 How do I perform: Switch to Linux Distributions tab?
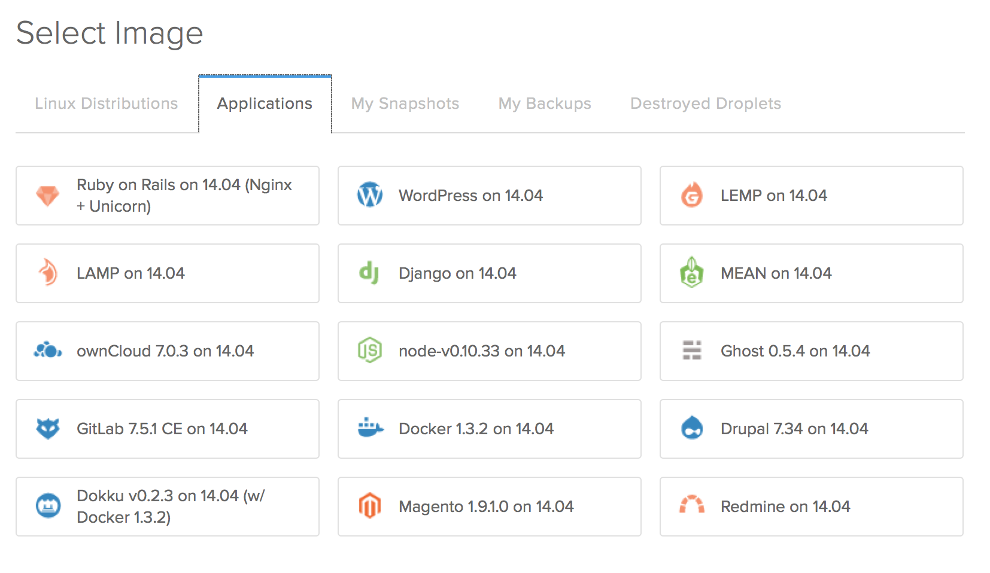click(x=107, y=103)
